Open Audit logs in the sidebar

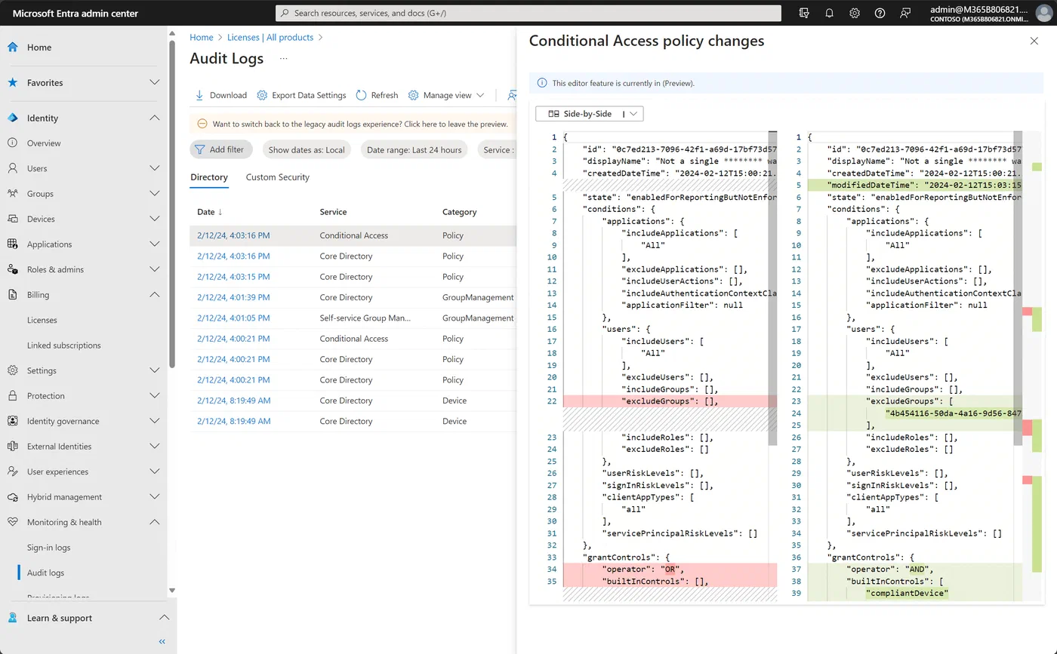(x=45, y=573)
